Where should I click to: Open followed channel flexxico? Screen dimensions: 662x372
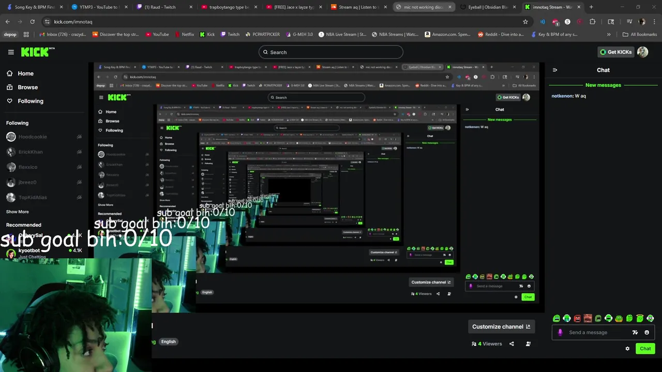click(44, 167)
